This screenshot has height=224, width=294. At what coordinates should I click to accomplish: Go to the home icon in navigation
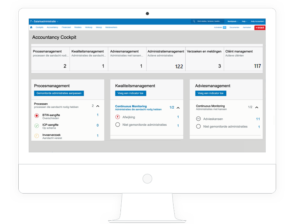click(31, 27)
